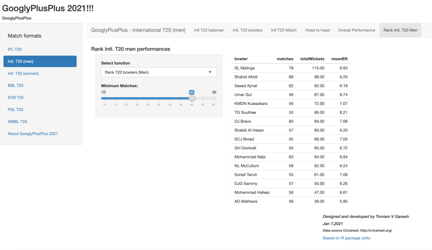
Task: Click the Minimum Matches slider handle
Action: click(192, 98)
